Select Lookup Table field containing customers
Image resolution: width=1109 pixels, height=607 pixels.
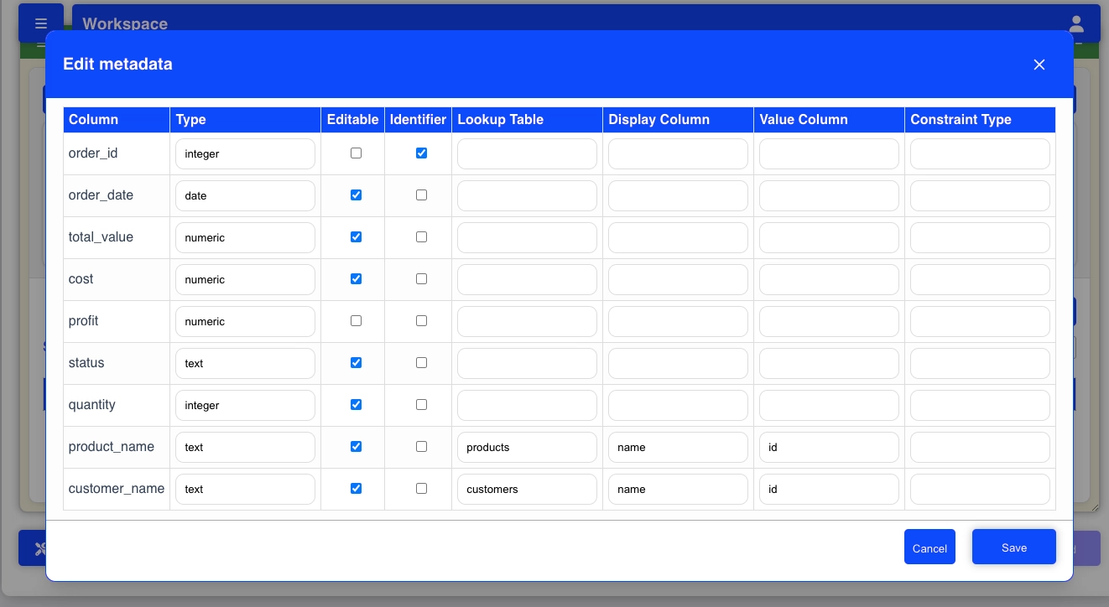527,489
